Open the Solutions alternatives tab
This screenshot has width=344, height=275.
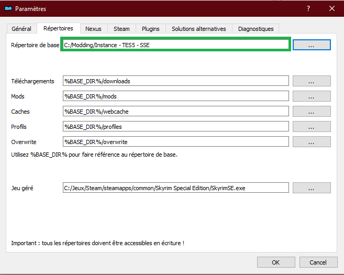click(x=198, y=29)
